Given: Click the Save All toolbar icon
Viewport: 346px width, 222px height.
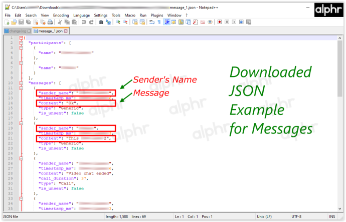Looking at the screenshot, I should tap(29, 22).
